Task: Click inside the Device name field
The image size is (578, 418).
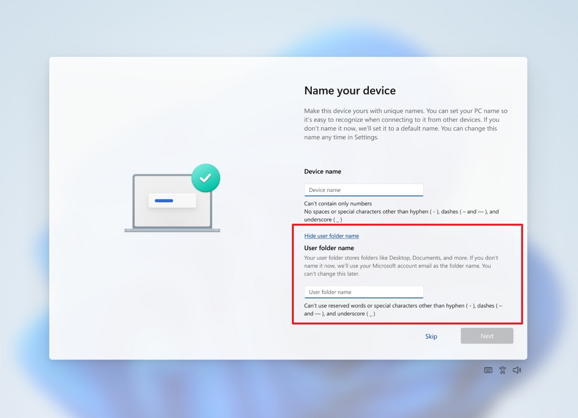Action: click(363, 189)
